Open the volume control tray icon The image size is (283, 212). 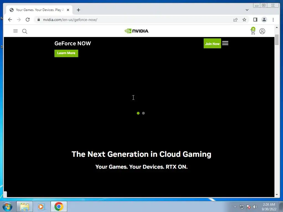(255, 207)
